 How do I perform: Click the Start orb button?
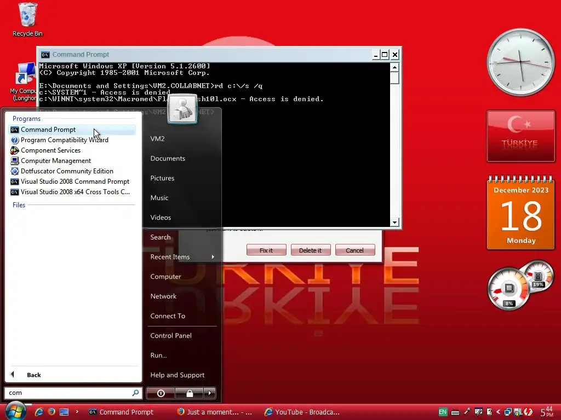click(15, 411)
